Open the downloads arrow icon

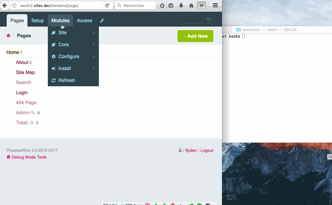coord(181,5)
